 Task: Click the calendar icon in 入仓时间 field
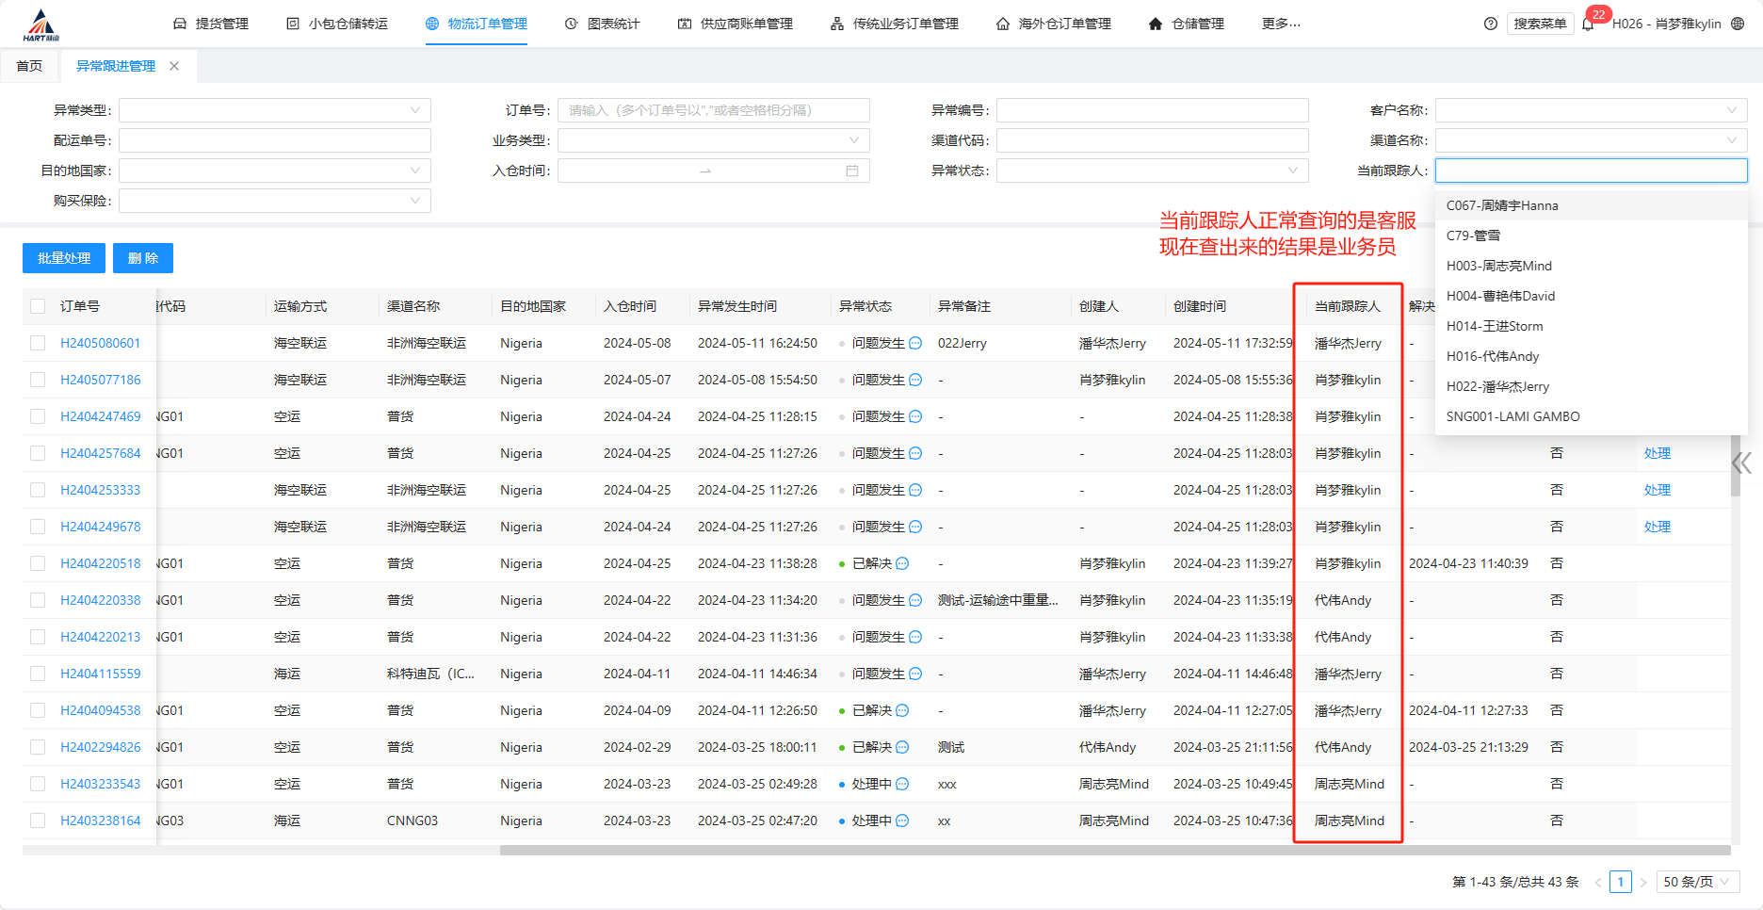(852, 171)
